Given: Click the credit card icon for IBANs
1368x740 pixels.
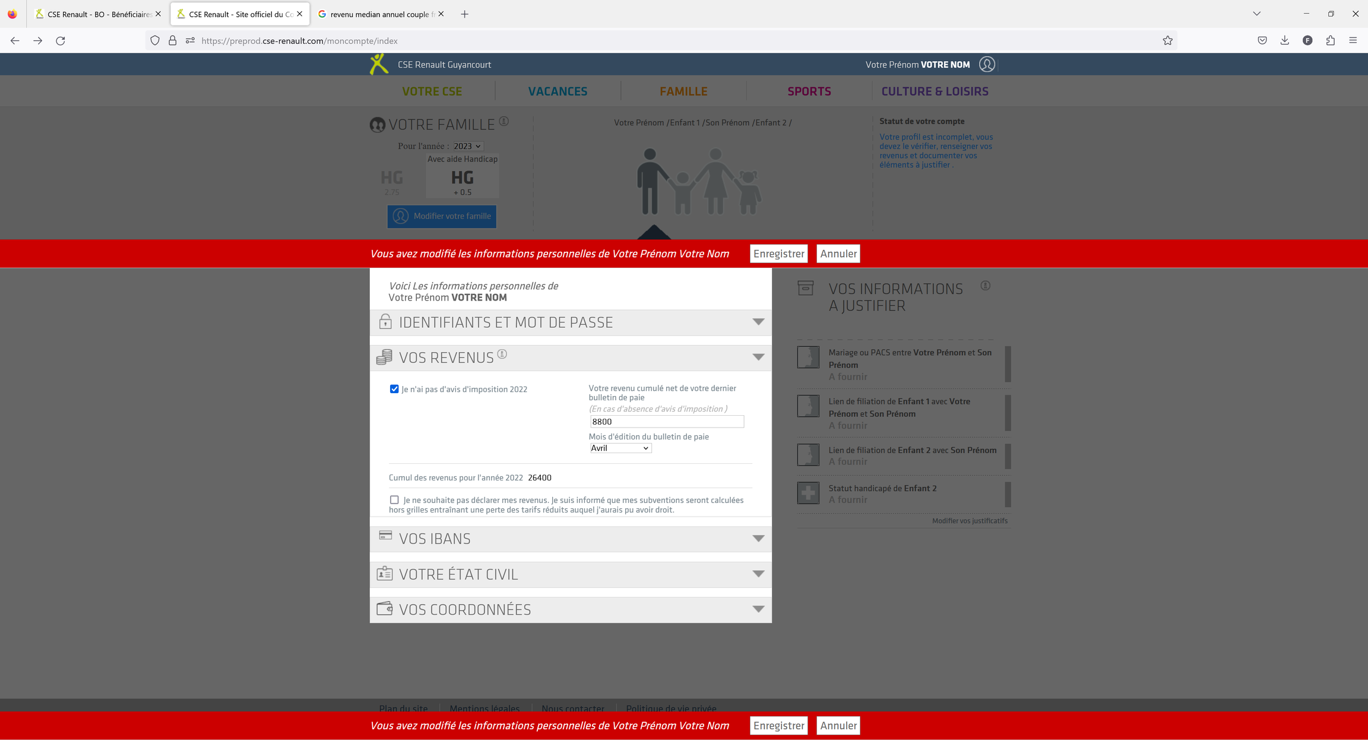Looking at the screenshot, I should click(x=385, y=535).
